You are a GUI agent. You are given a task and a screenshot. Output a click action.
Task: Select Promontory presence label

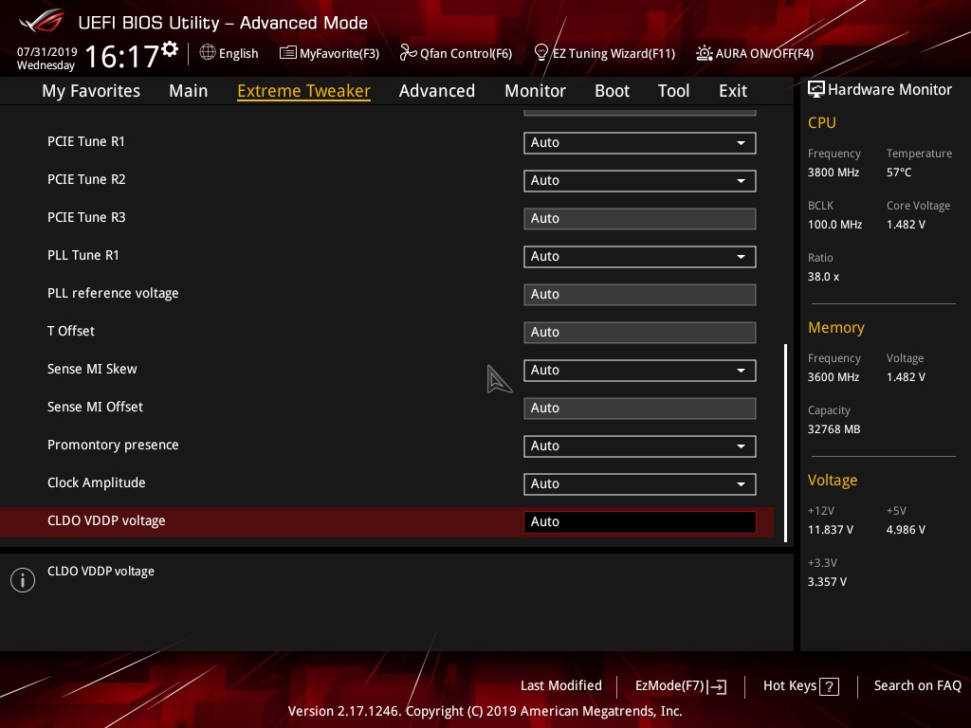pyautogui.click(x=113, y=446)
